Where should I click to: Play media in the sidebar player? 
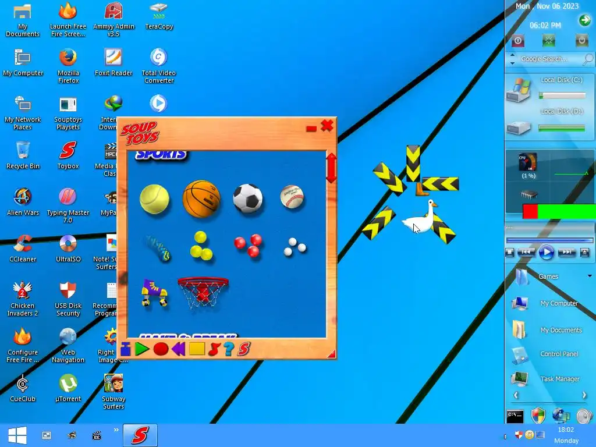point(547,253)
